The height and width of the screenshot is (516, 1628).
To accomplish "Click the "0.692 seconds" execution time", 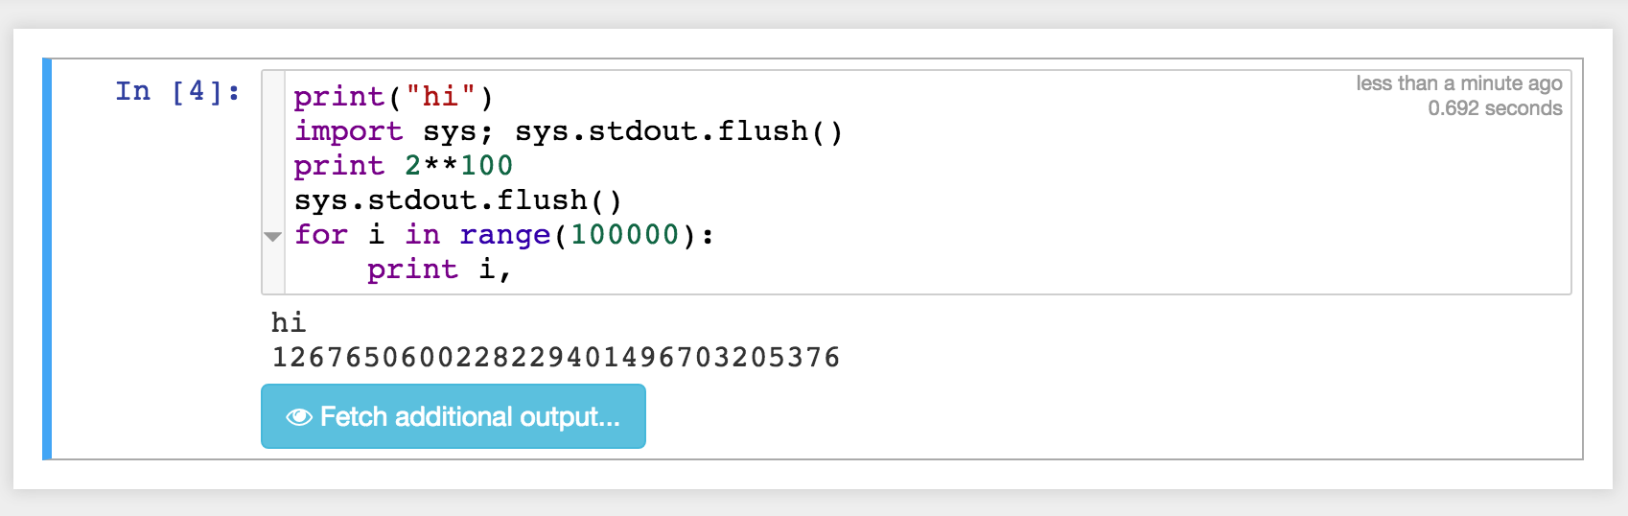I will [1494, 108].
